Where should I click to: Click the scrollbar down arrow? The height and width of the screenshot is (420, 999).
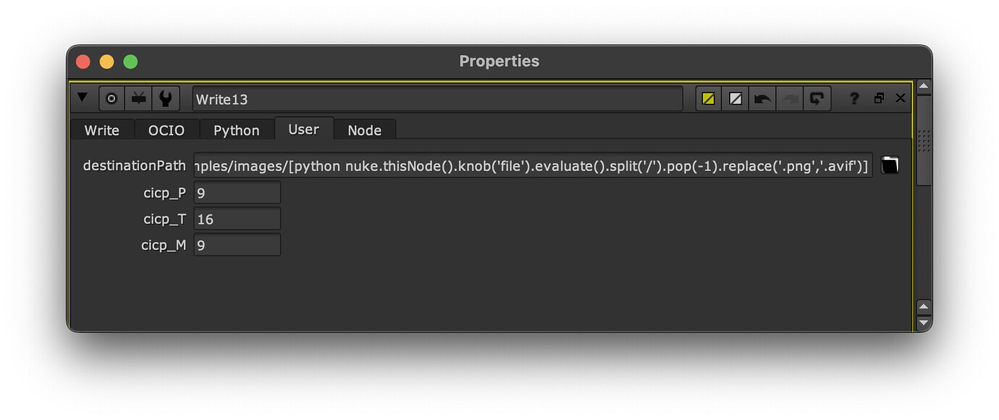924,324
